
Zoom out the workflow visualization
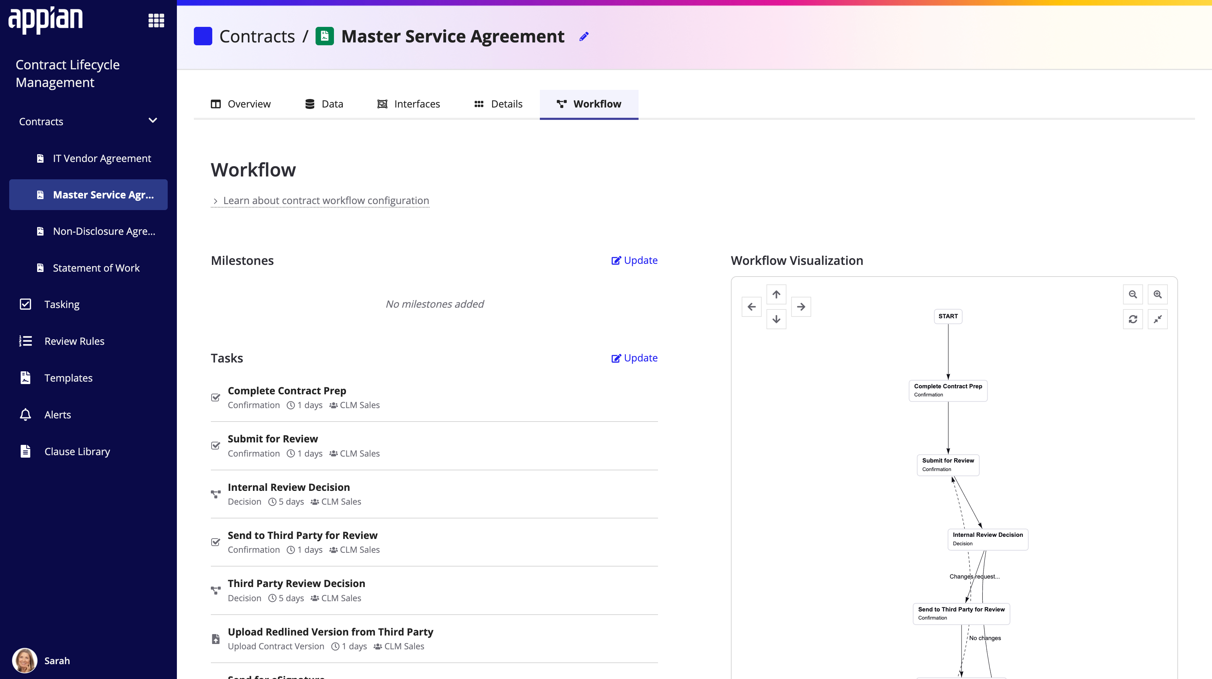[1133, 294]
